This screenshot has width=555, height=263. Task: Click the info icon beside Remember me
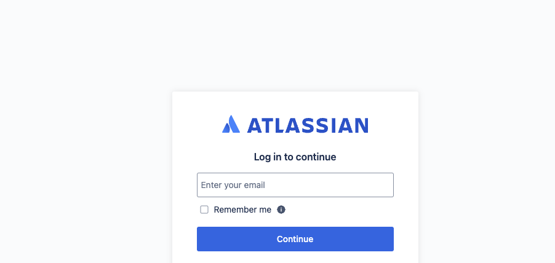click(x=281, y=210)
